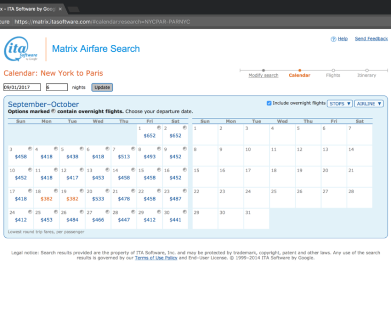Close the ITA Software browser tab
Screen dimensions: 391x312
tap(60, 9)
